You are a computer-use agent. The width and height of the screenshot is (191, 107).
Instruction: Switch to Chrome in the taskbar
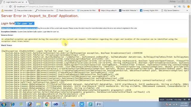coord(47,104)
